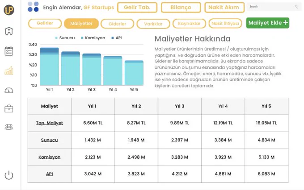This screenshot has height=190, width=304.
Task: Open the home icon in sidebar
Action: pos(9,31)
